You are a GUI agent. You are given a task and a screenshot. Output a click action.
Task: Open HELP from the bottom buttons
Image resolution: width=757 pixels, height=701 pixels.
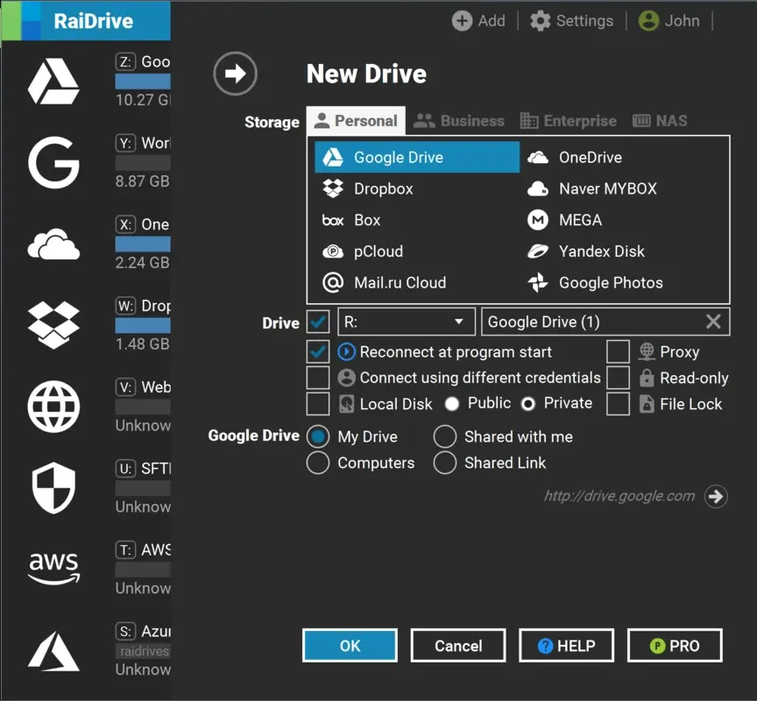point(566,645)
